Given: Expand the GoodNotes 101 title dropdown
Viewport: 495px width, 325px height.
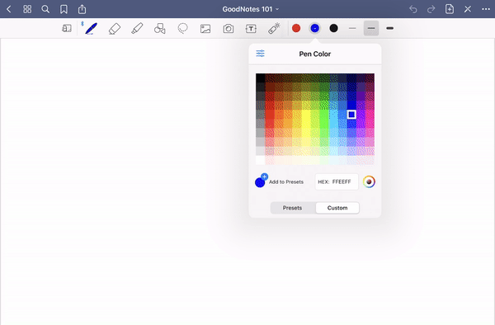Looking at the screenshot, I should click(x=250, y=9).
